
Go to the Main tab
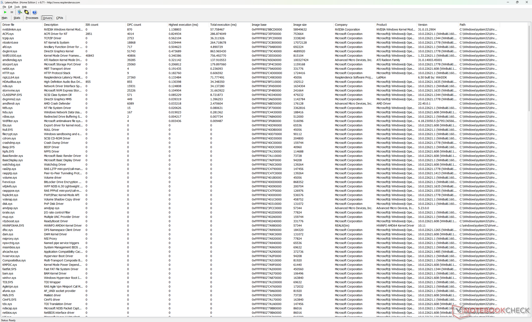point(4,18)
